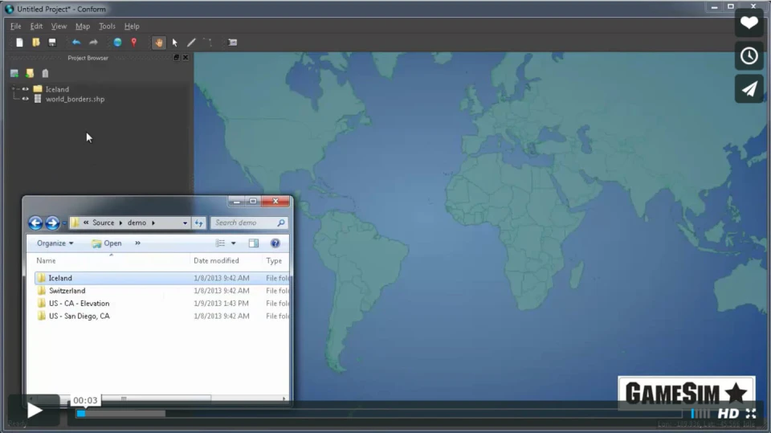Show more Explorer toolbar commands
This screenshot has width=771, height=433.
click(x=137, y=243)
